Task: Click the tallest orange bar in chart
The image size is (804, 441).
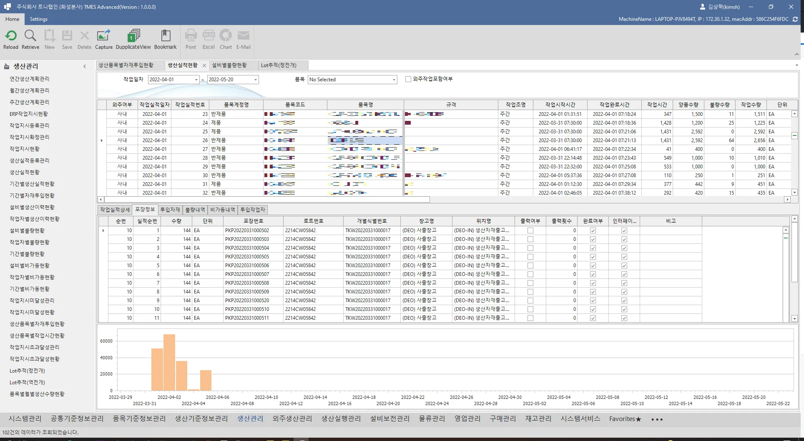Action: tap(169, 362)
